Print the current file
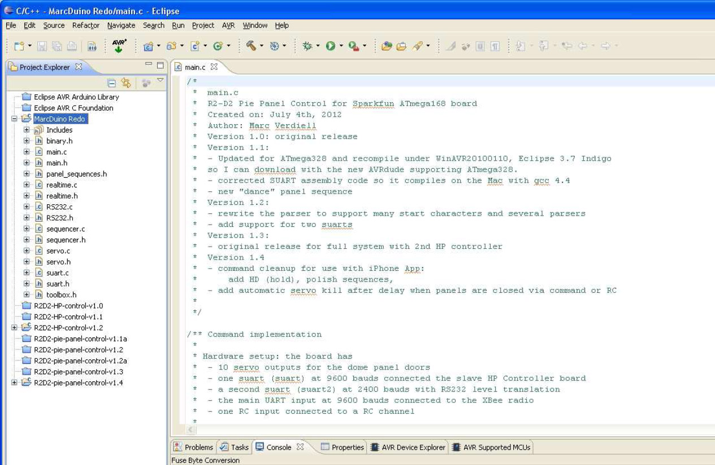 coord(71,46)
